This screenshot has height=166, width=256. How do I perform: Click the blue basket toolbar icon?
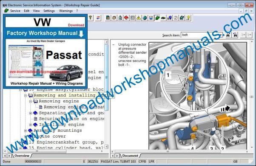(151, 18)
